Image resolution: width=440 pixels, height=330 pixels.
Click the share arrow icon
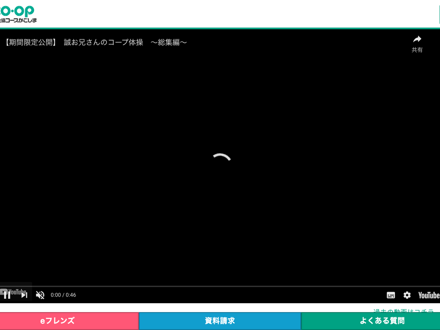[417, 39]
